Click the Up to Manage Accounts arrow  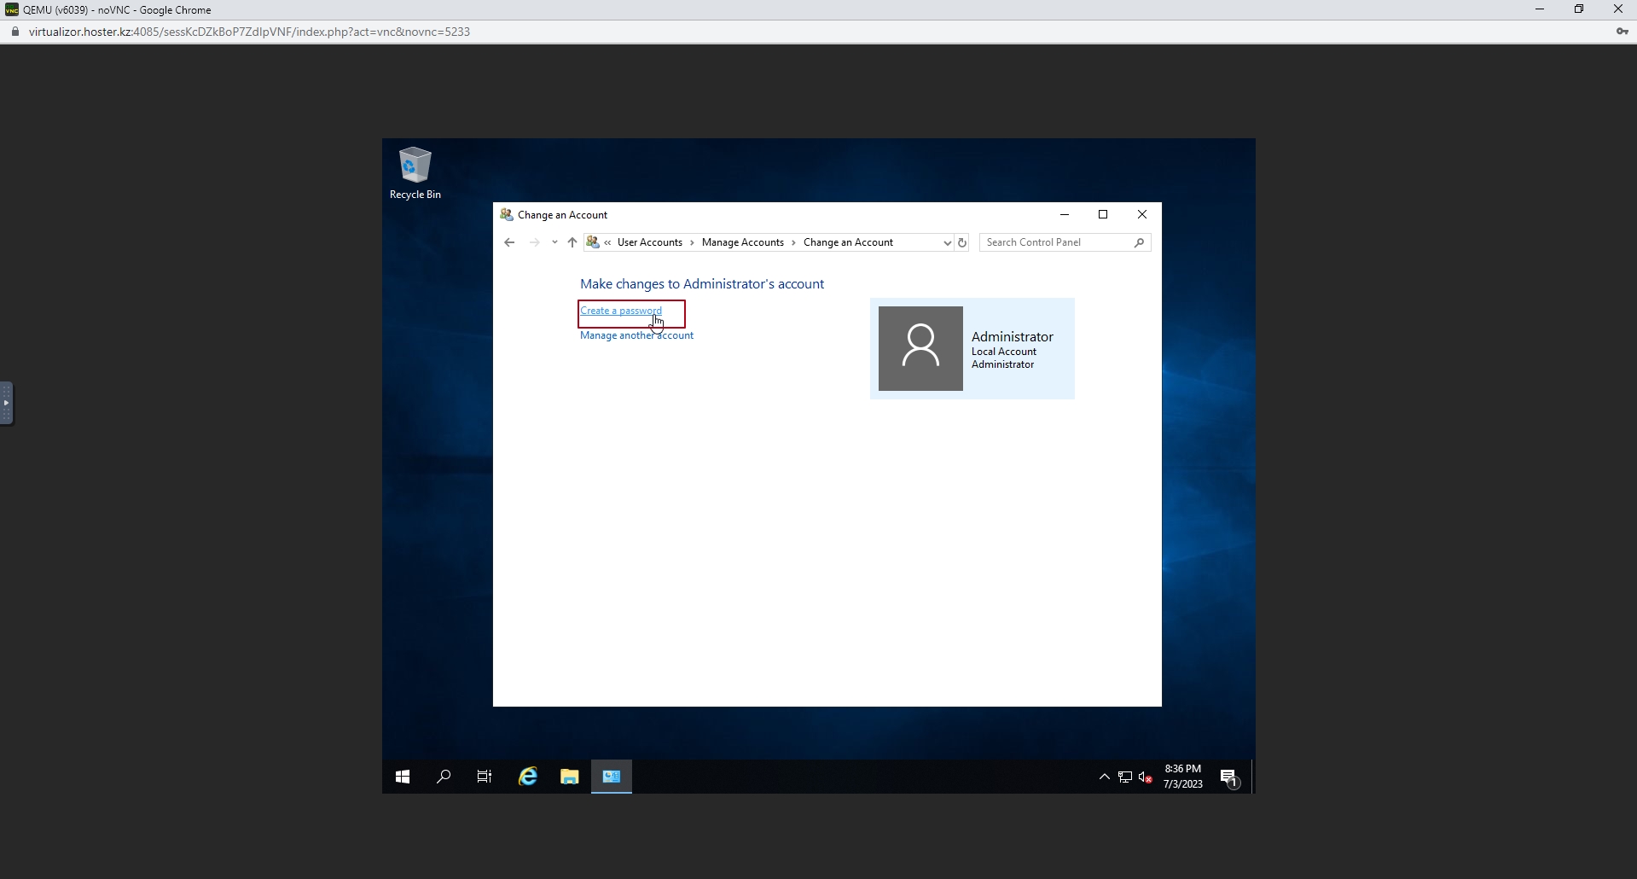[572, 242]
